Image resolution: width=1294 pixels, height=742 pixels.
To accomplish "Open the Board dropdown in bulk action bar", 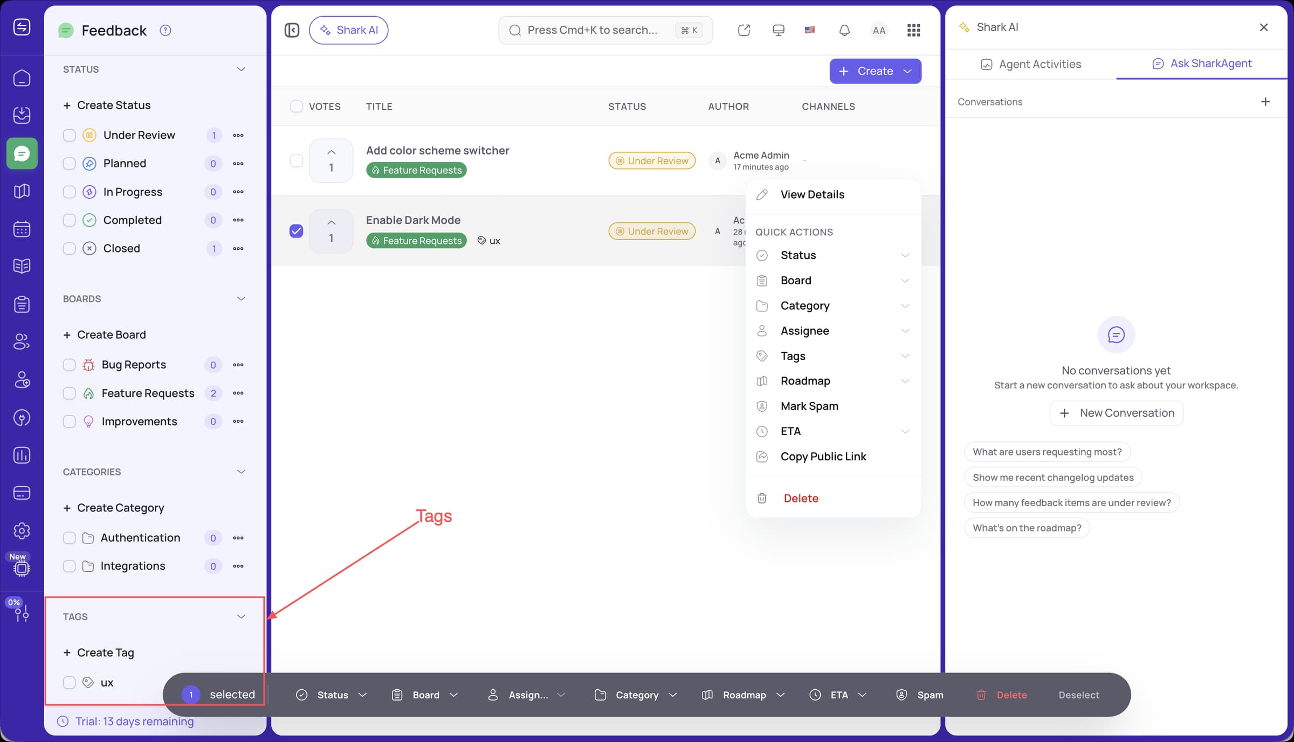I will click(x=425, y=695).
